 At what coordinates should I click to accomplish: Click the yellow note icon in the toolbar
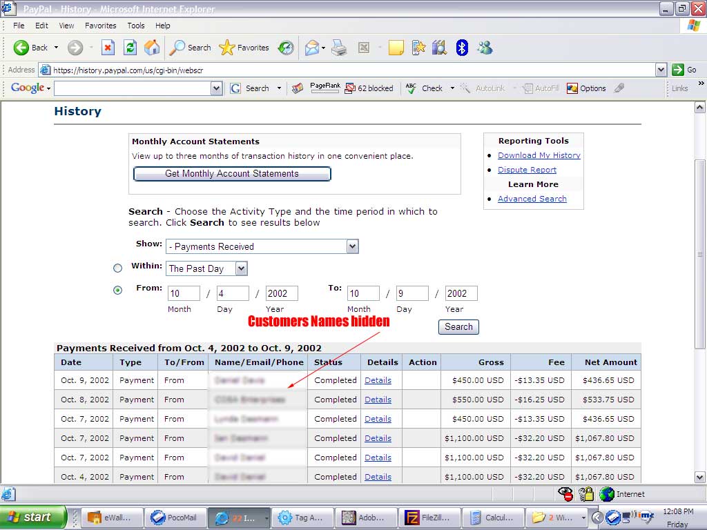(x=396, y=48)
